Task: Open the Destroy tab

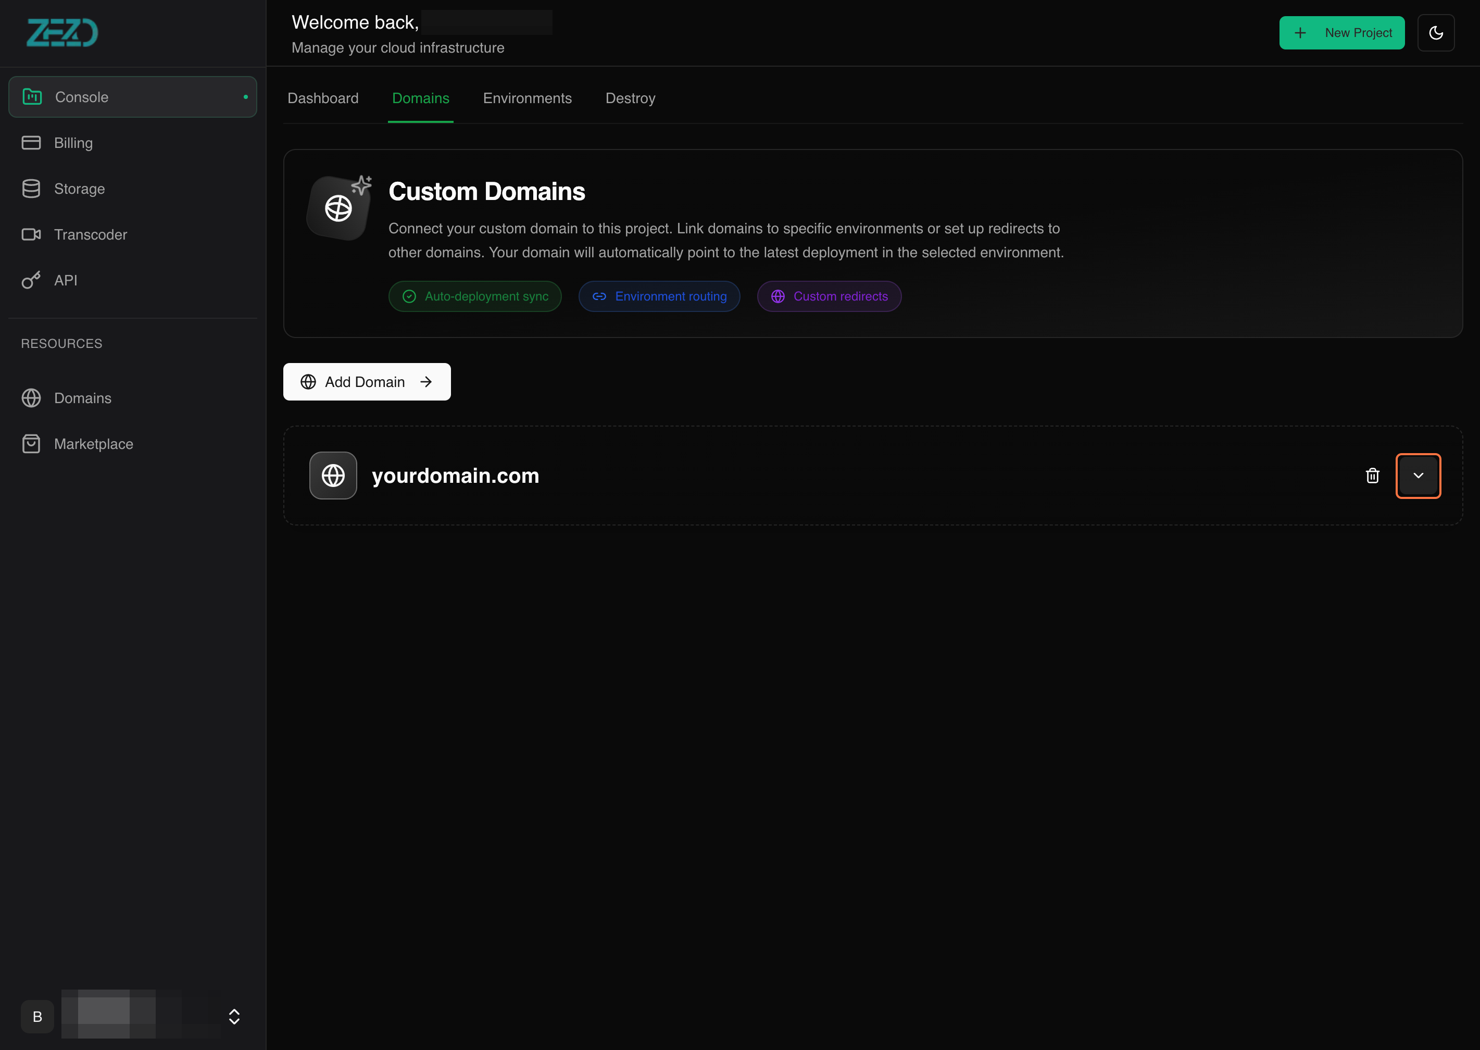Action: coord(630,98)
